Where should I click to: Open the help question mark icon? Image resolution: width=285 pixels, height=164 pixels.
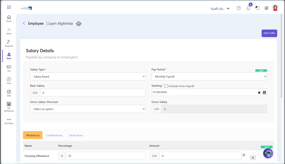click(x=239, y=8)
